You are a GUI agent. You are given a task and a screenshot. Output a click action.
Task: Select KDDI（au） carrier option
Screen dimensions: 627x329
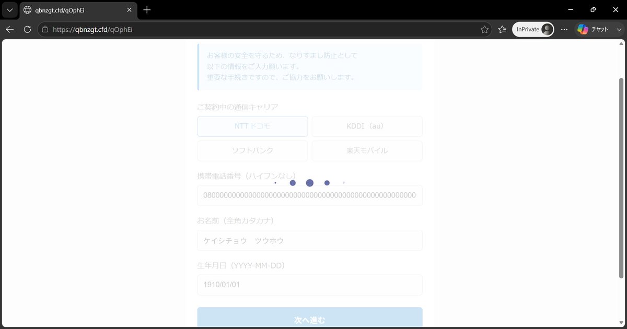pos(367,126)
